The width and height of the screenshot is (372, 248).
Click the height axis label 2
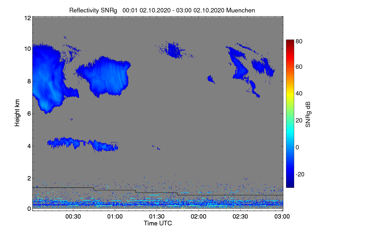click(29, 178)
